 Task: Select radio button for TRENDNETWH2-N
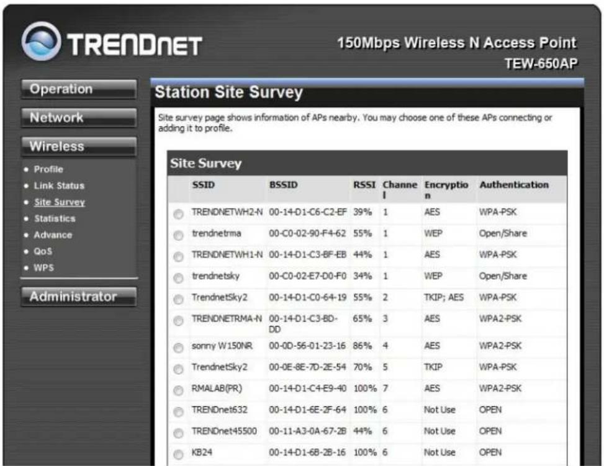178,214
